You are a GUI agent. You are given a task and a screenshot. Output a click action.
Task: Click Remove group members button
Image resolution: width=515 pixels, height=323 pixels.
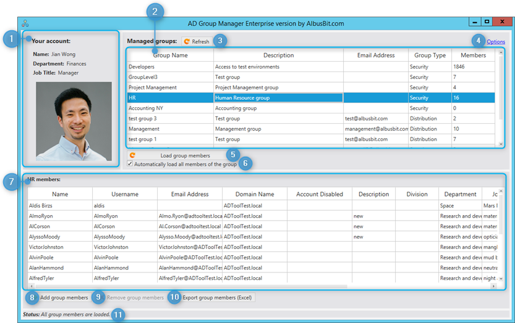[x=131, y=298]
